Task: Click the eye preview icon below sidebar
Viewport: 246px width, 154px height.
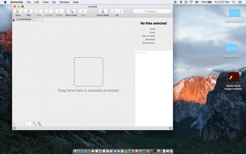Action: point(39,124)
